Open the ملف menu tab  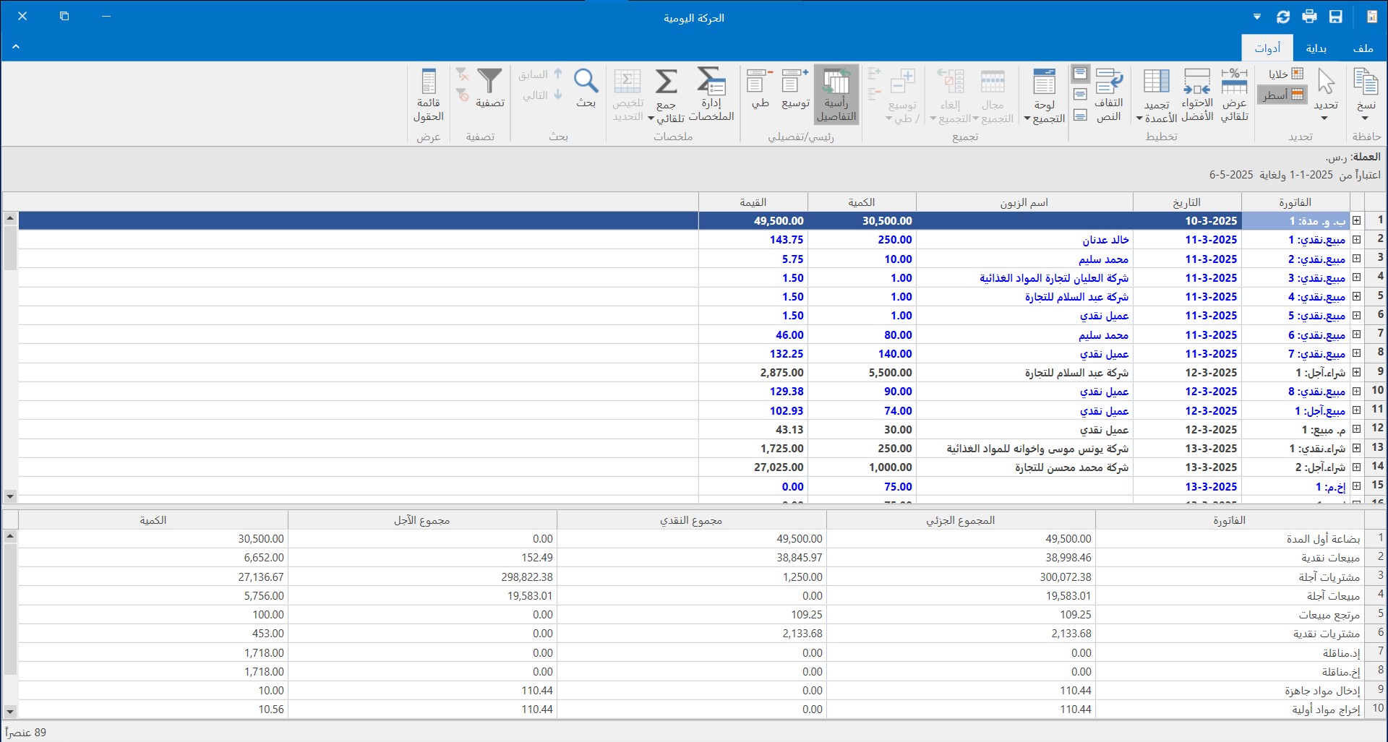1363,48
